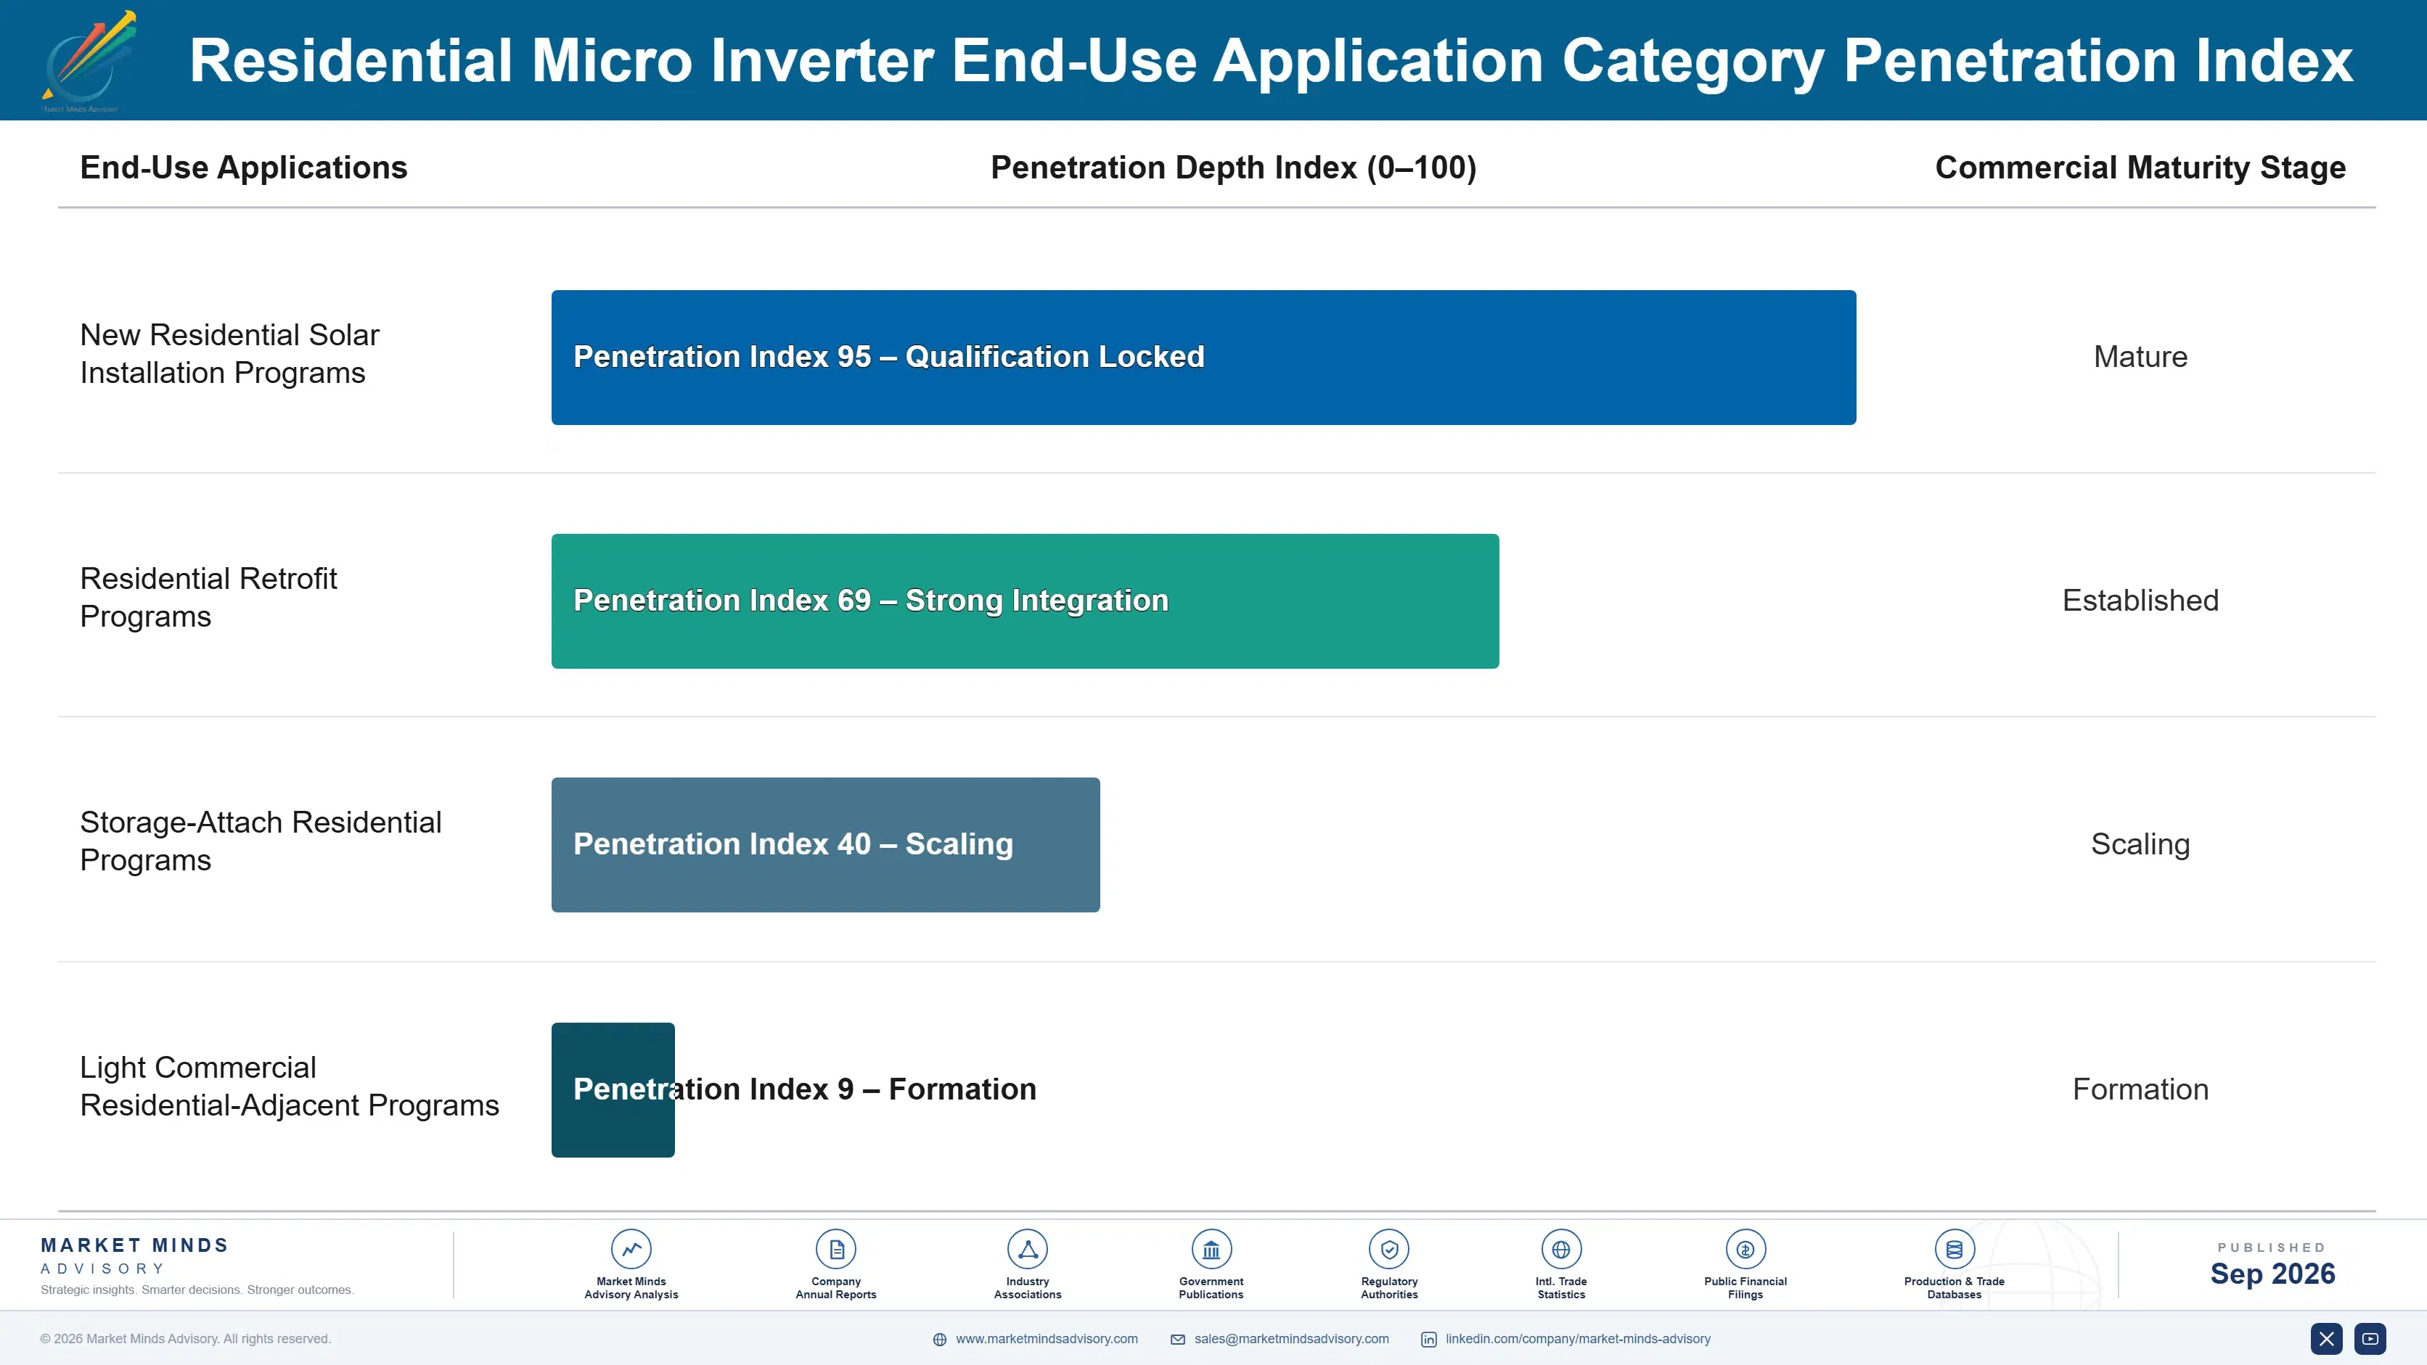
Task: Click the Scaling maturity stage text
Action: [2140, 844]
